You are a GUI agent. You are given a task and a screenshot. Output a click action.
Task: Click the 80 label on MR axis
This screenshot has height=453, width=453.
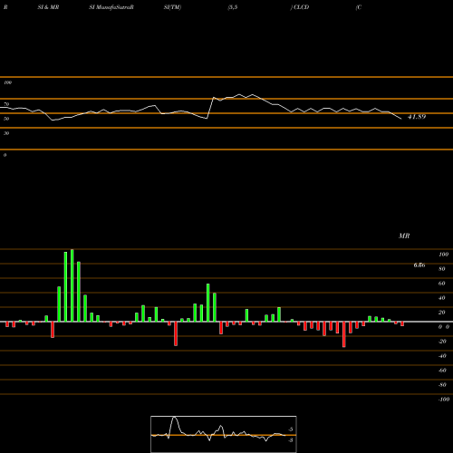[442, 269]
